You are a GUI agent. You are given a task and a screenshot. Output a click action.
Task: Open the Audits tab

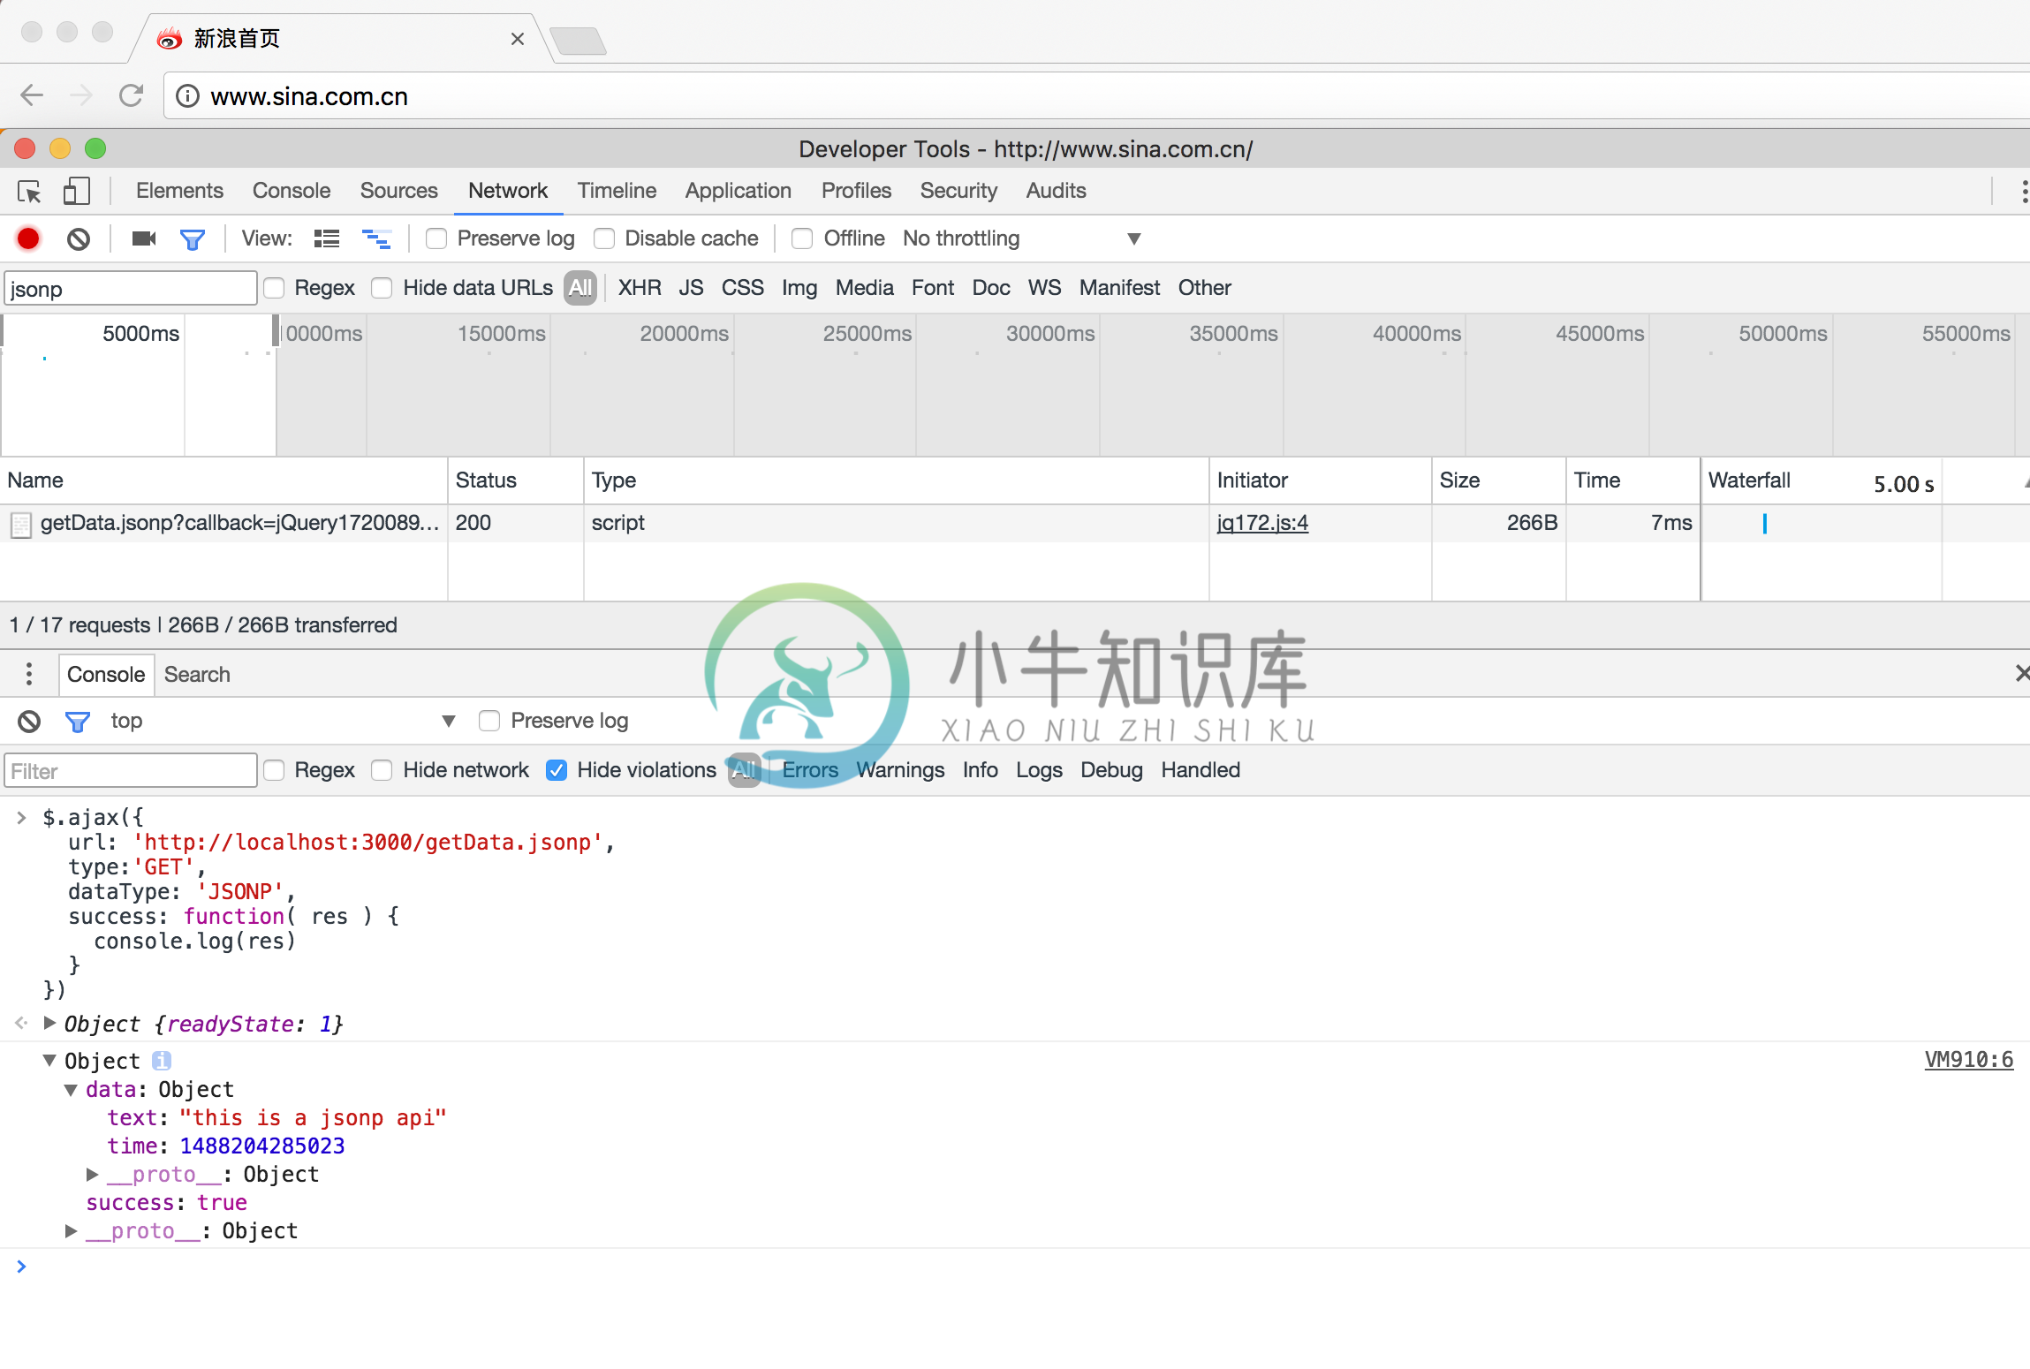[x=1056, y=191]
